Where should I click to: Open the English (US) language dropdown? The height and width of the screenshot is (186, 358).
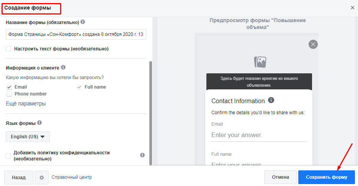tap(28, 137)
